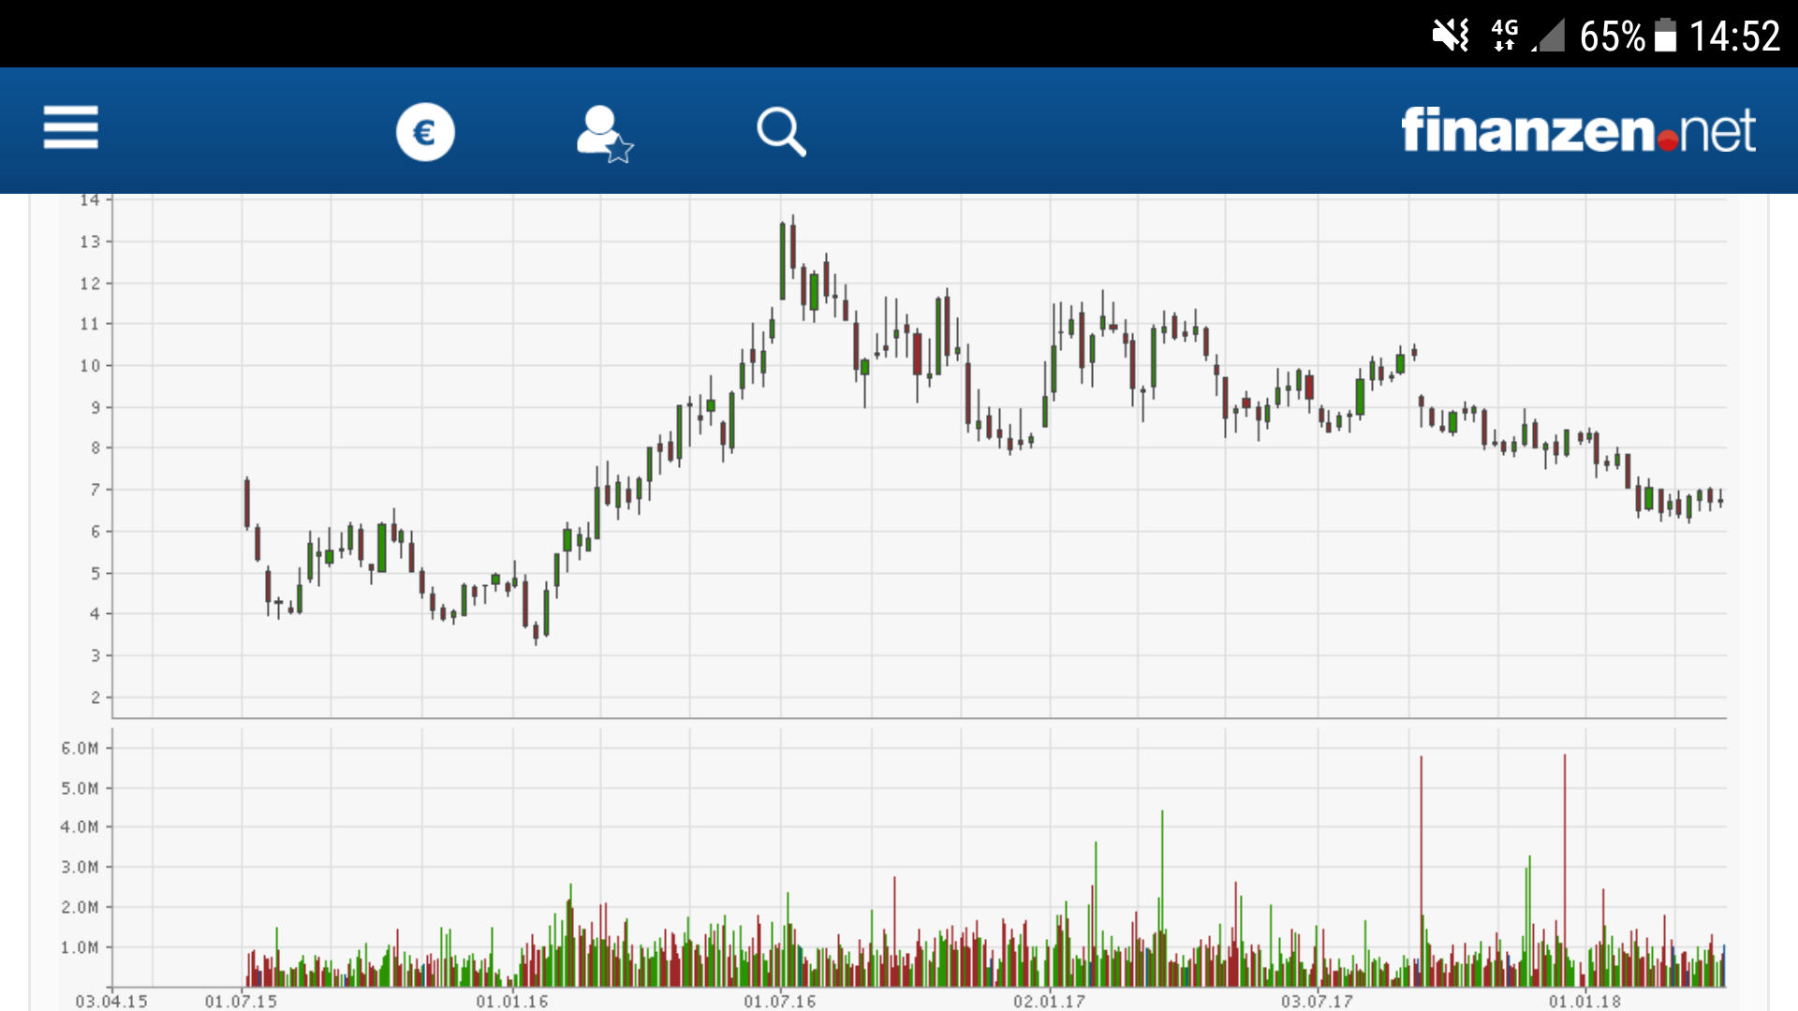Open the user profile favorites icon
1798x1011 pixels.
(x=604, y=134)
